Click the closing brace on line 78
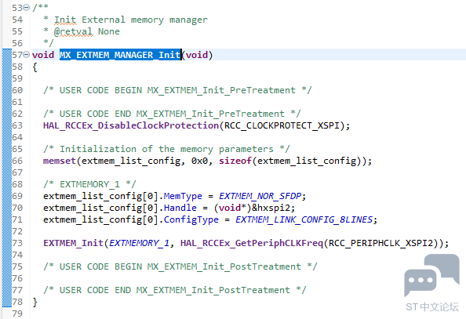Screen dimensions: 466x319 point(35,302)
